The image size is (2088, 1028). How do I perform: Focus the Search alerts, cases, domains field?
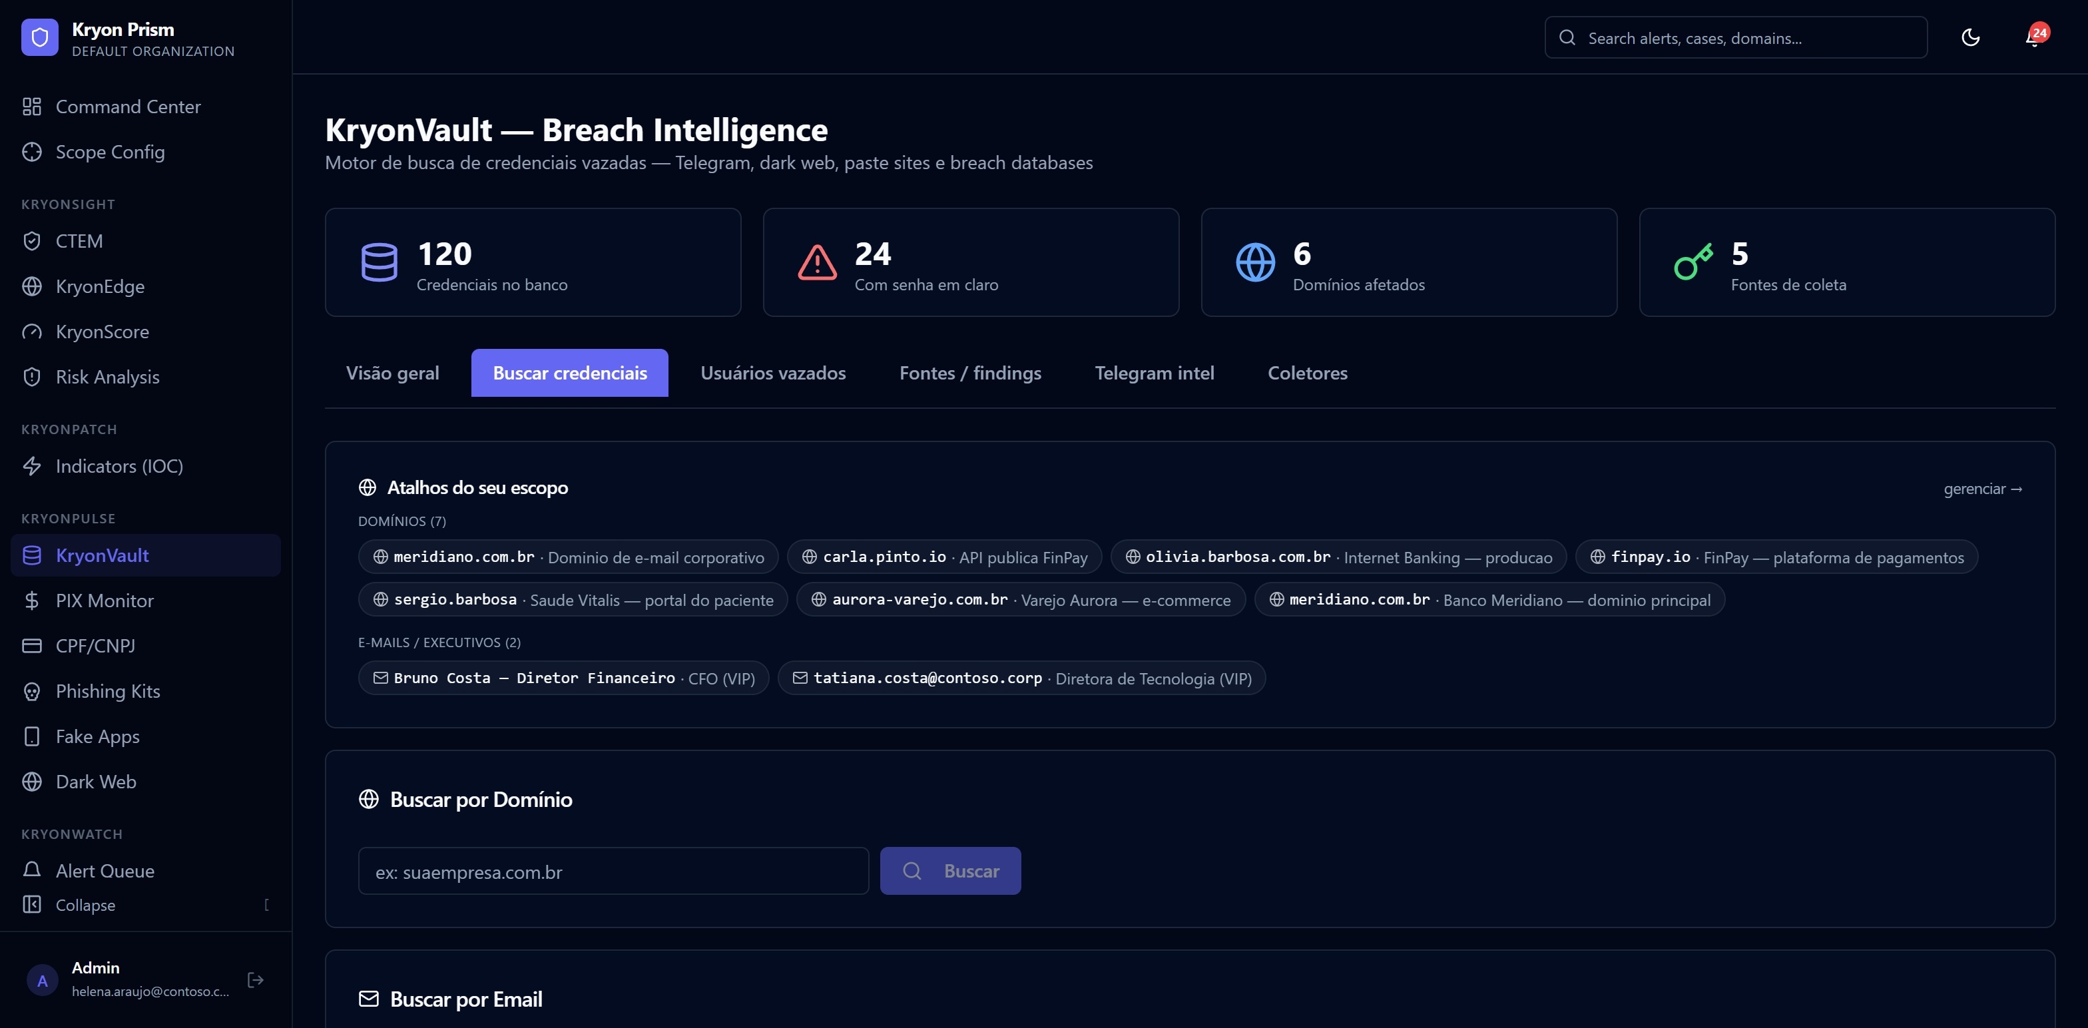tap(1736, 38)
